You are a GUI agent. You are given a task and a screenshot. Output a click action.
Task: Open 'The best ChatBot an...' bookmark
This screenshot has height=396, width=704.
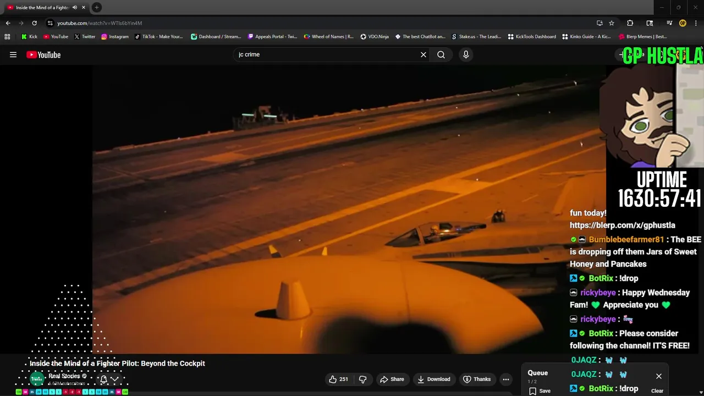click(x=420, y=37)
